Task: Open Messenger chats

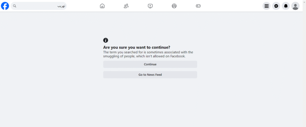Action: click(x=276, y=6)
